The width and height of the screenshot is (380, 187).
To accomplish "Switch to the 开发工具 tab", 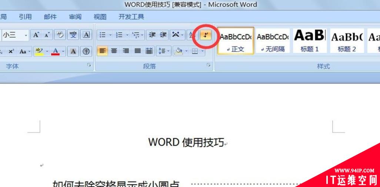I will pyautogui.click(x=131, y=17).
